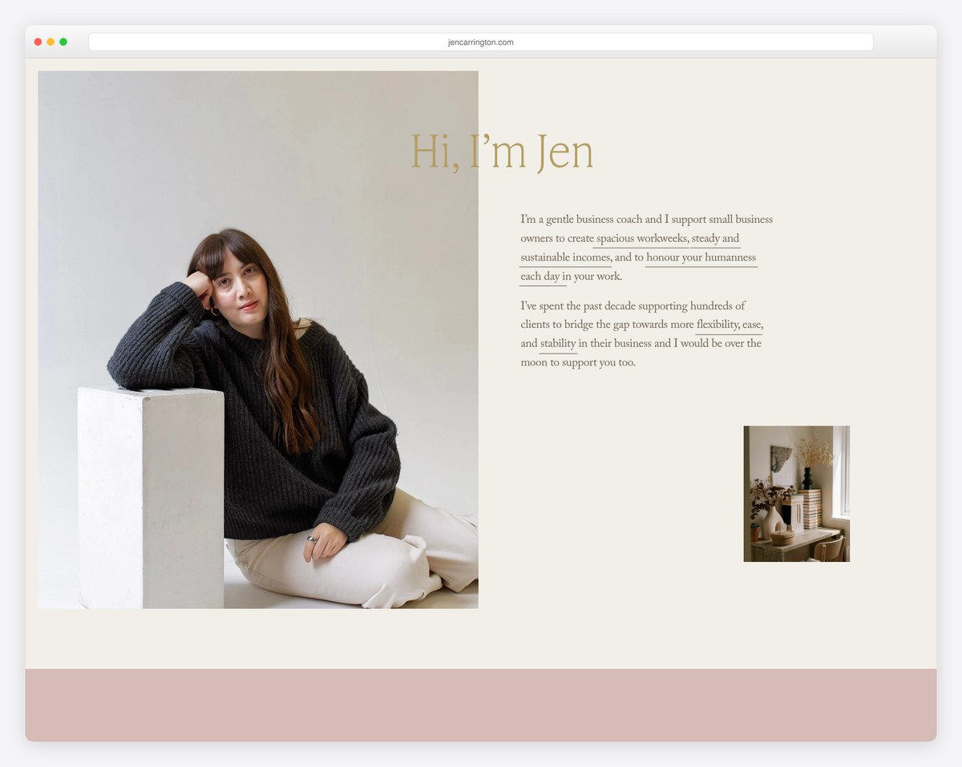Click the red traffic light button
The height and width of the screenshot is (767, 962).
pyautogui.click(x=37, y=40)
